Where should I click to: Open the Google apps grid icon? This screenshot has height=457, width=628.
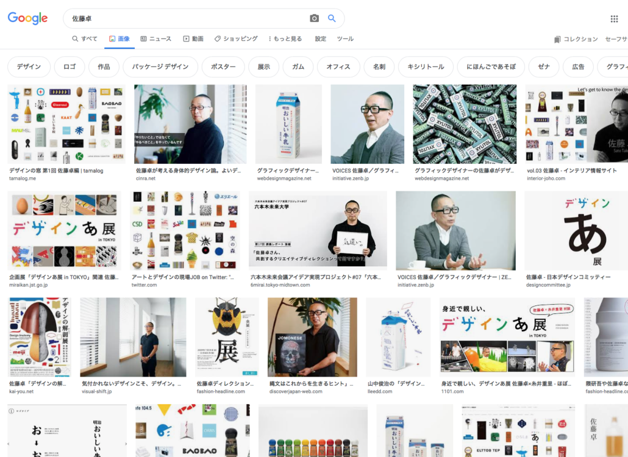click(x=614, y=19)
